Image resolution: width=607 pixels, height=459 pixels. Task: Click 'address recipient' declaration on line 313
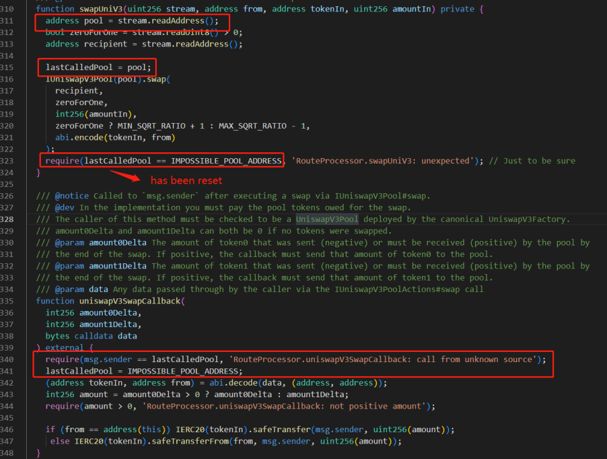point(86,44)
